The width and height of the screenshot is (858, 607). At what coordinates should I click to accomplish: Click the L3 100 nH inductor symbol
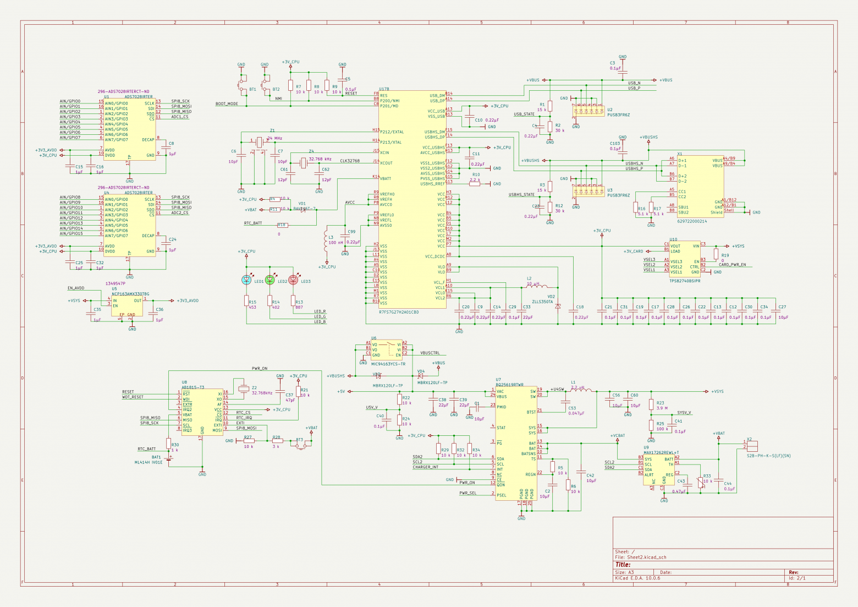[x=327, y=240]
